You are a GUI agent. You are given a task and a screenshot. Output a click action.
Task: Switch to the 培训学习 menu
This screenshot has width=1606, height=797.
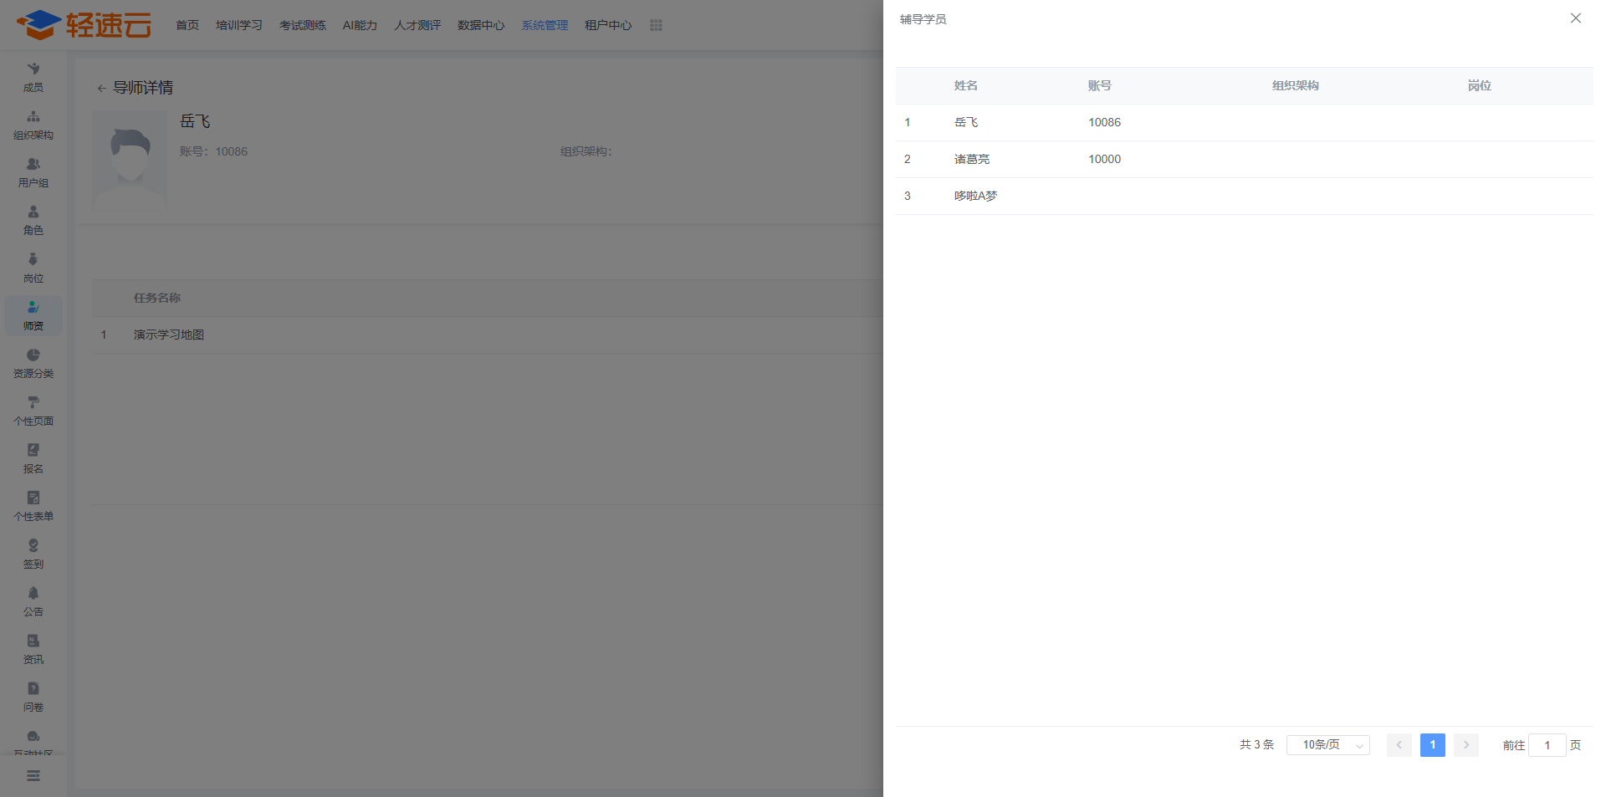click(x=239, y=25)
